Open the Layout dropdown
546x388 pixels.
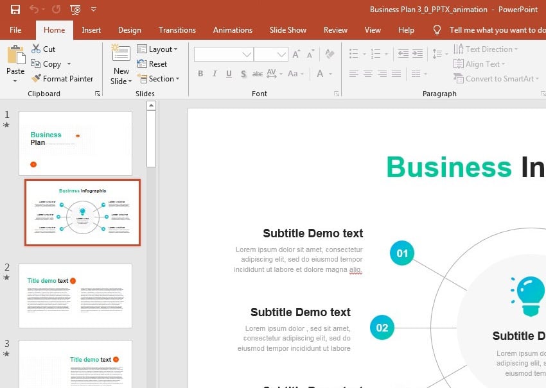coord(157,49)
